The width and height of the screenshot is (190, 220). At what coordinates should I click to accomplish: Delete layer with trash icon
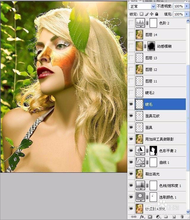(x=182, y=217)
